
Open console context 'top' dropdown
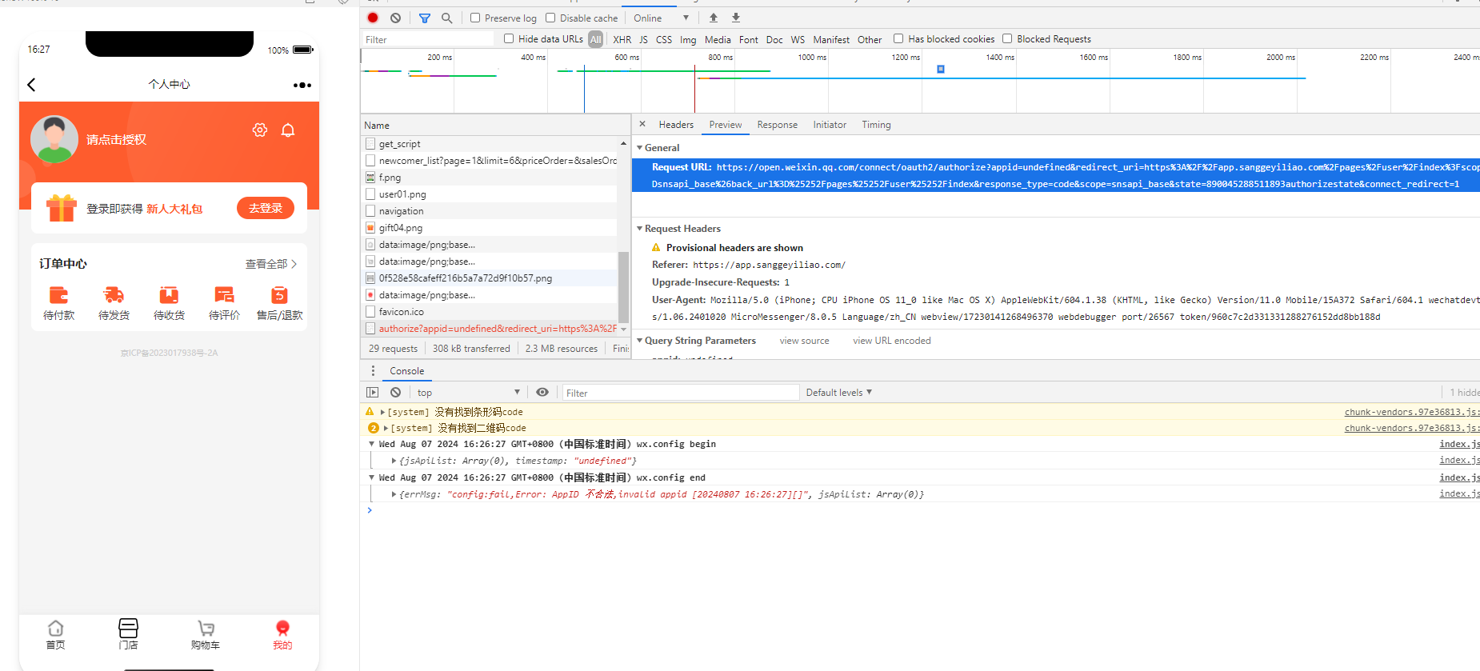pos(468,393)
